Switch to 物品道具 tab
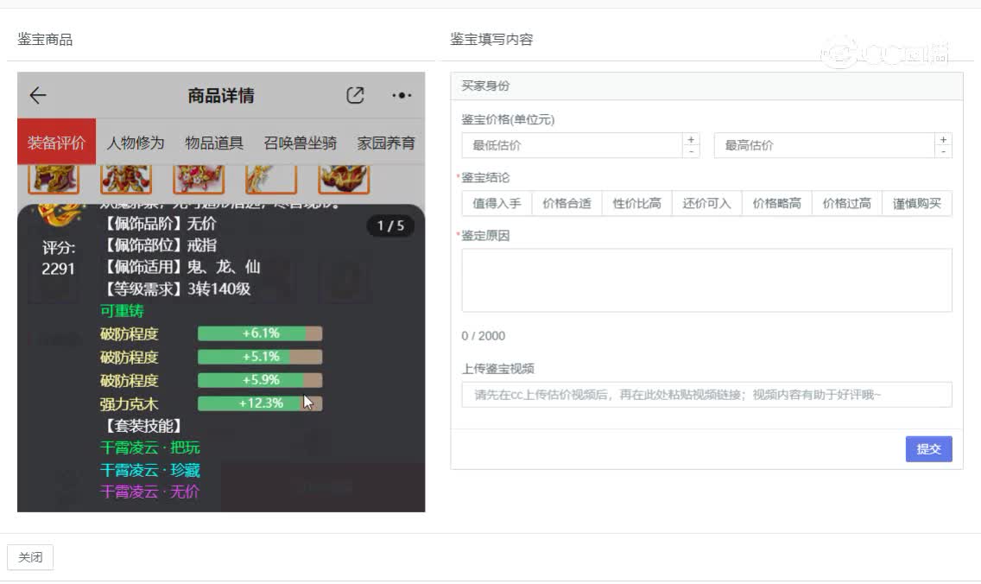981x584 pixels. click(x=214, y=143)
